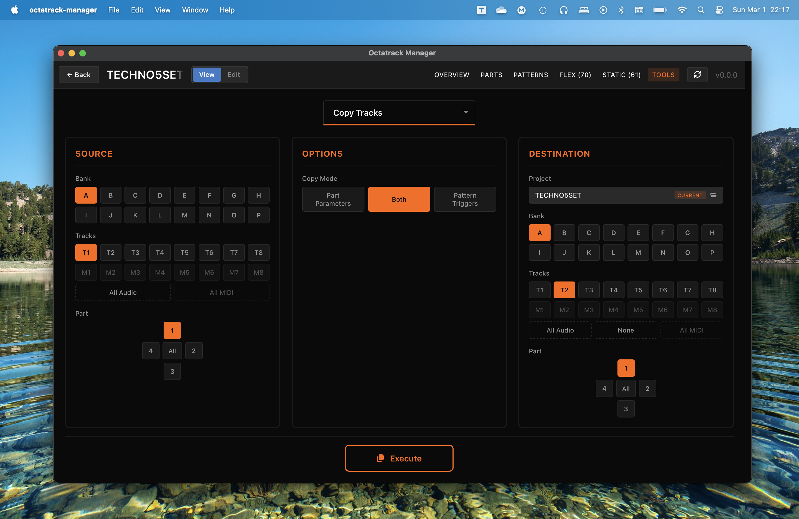The image size is (799, 519).
Task: Click the Bluetooth menu bar icon
Action: click(621, 10)
